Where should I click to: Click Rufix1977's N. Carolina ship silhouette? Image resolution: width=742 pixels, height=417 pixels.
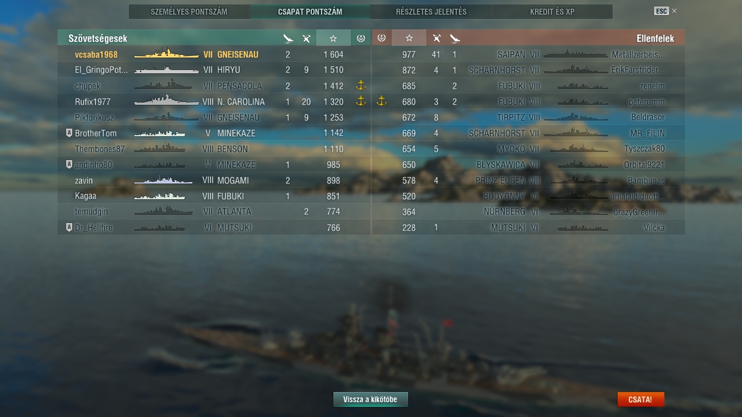coord(166,102)
